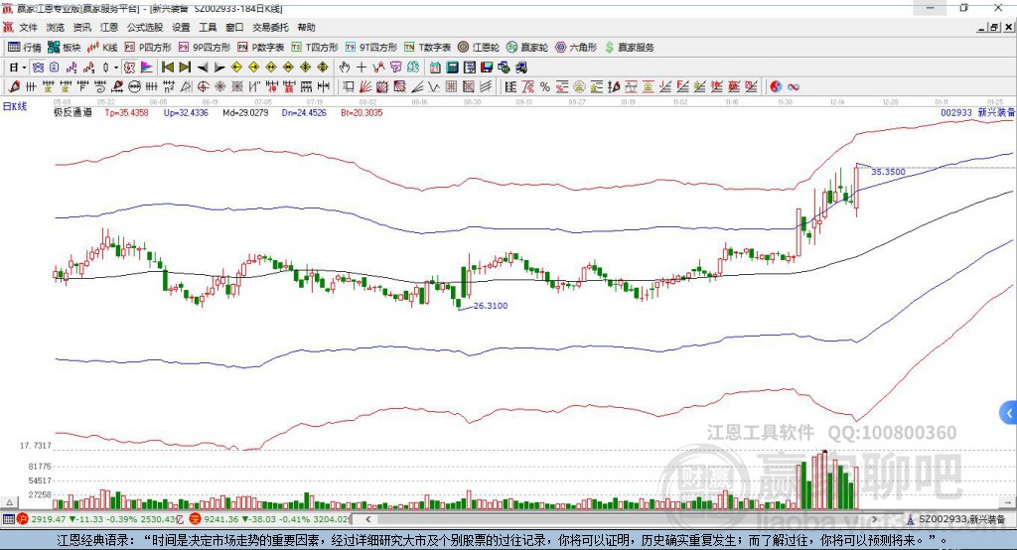
Task: Open the 江恩 menu
Action: (109, 27)
